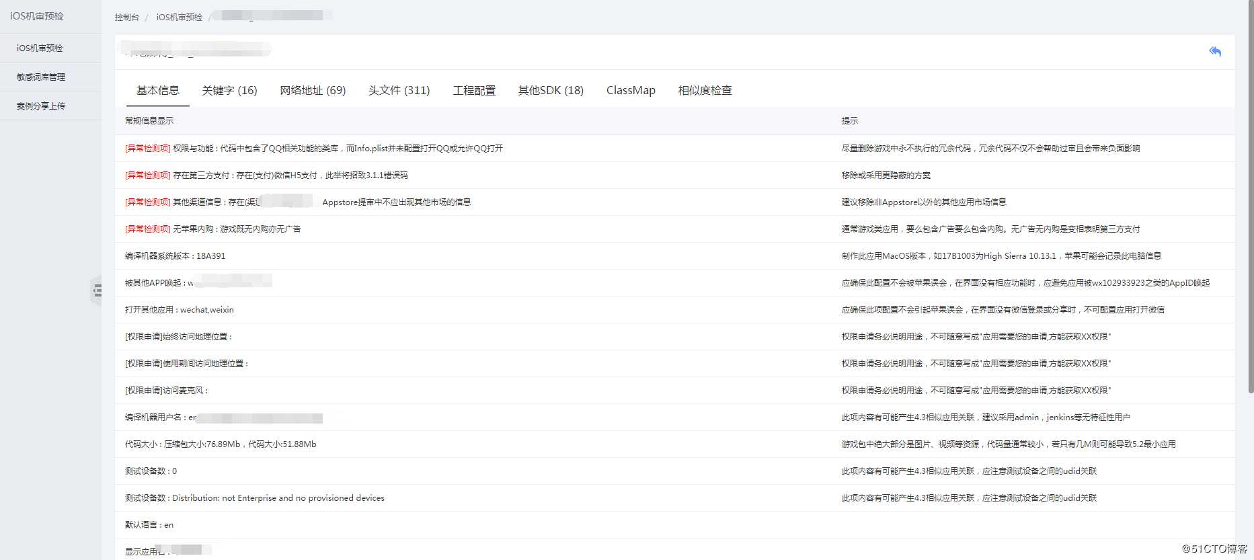Click the 其他渠道信息 anomaly row
The width and height of the screenshot is (1254, 560).
coord(674,202)
